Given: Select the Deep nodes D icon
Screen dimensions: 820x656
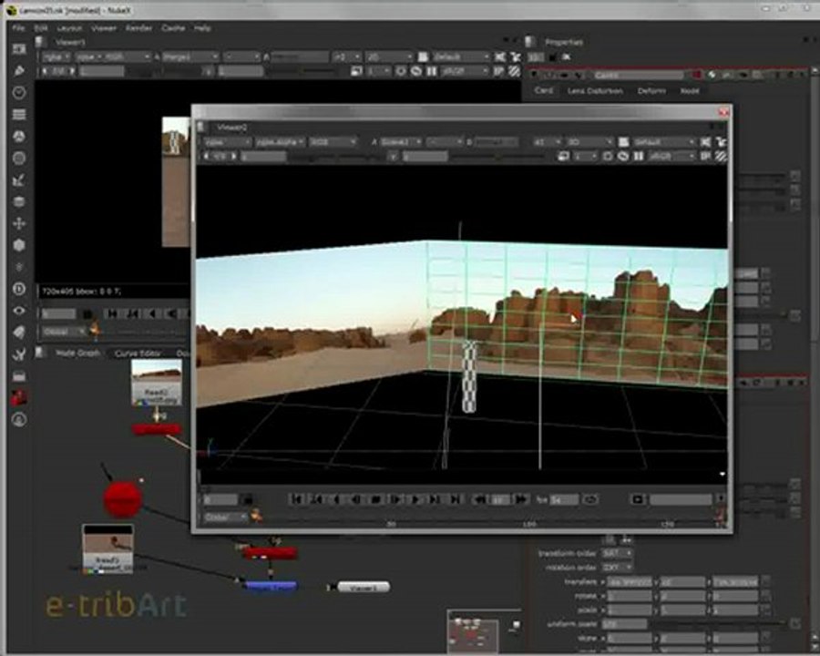Looking at the screenshot, I should click(19, 289).
